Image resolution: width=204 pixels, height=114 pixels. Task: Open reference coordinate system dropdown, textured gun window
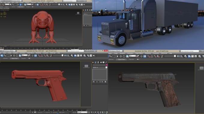(132, 56)
